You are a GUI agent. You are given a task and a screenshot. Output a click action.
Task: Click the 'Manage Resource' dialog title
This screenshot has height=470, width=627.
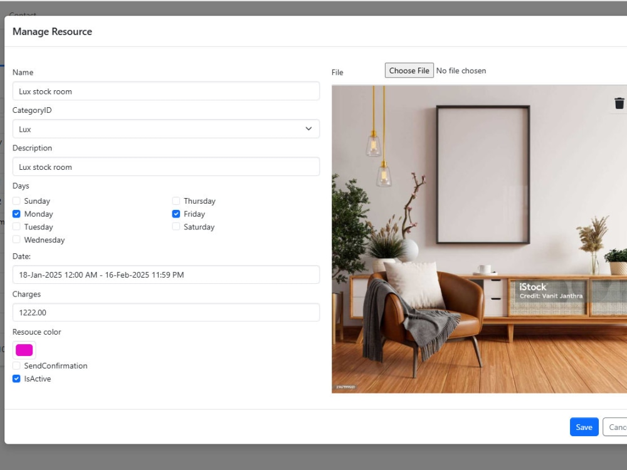coord(53,31)
